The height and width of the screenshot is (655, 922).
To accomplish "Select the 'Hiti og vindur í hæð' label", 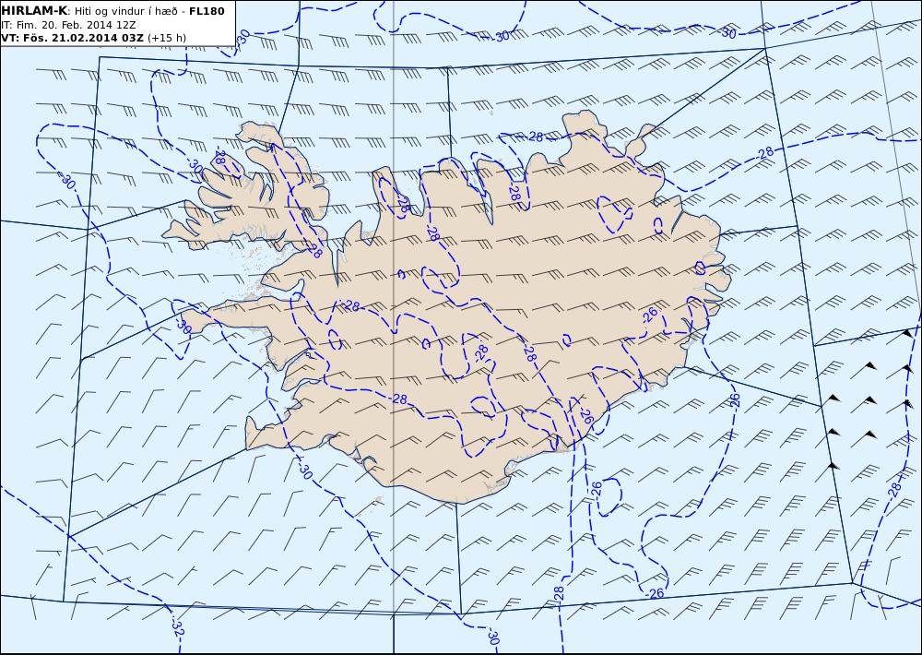I will tap(126, 11).
